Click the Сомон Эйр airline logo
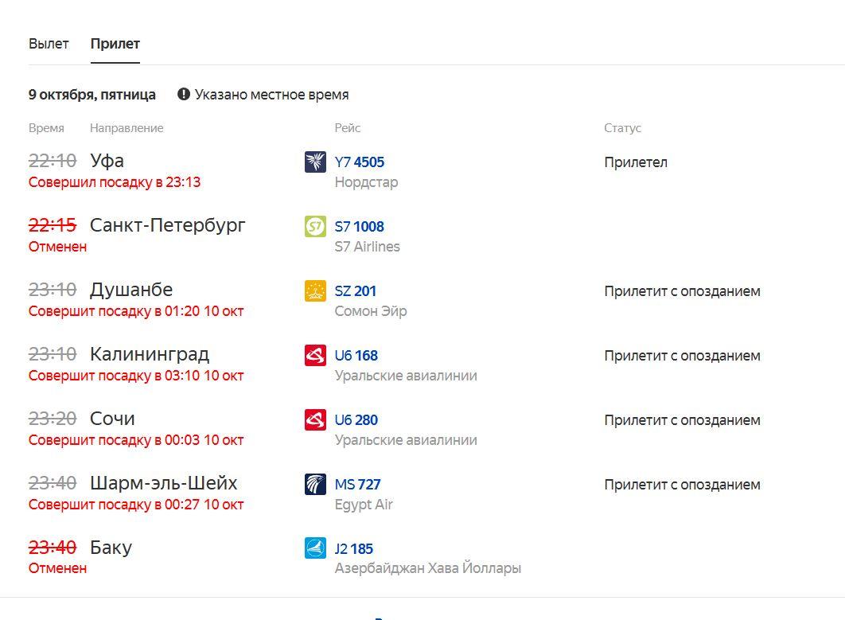 (315, 291)
